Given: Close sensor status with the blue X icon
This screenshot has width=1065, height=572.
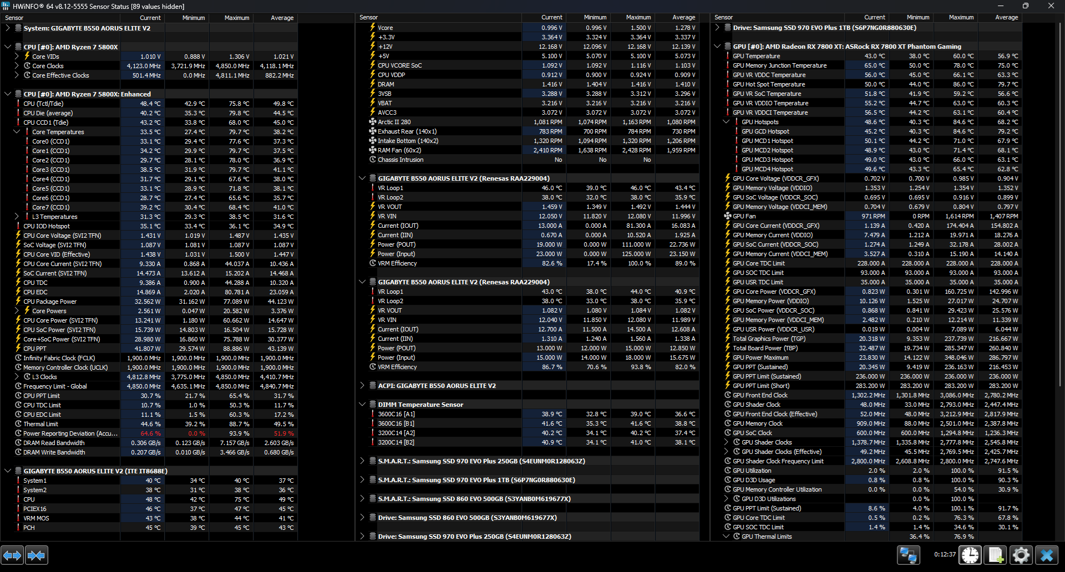Looking at the screenshot, I should pyautogui.click(x=1047, y=555).
